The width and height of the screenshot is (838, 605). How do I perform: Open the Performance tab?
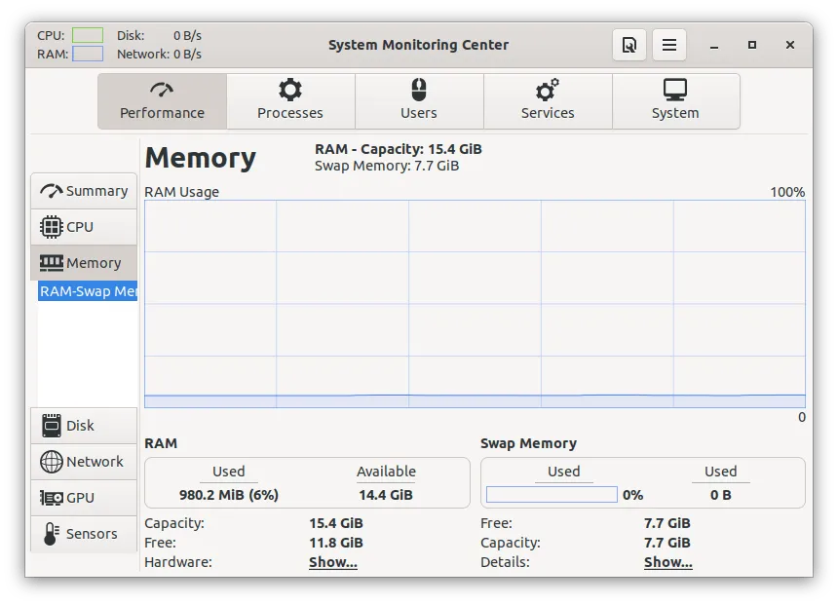162,101
